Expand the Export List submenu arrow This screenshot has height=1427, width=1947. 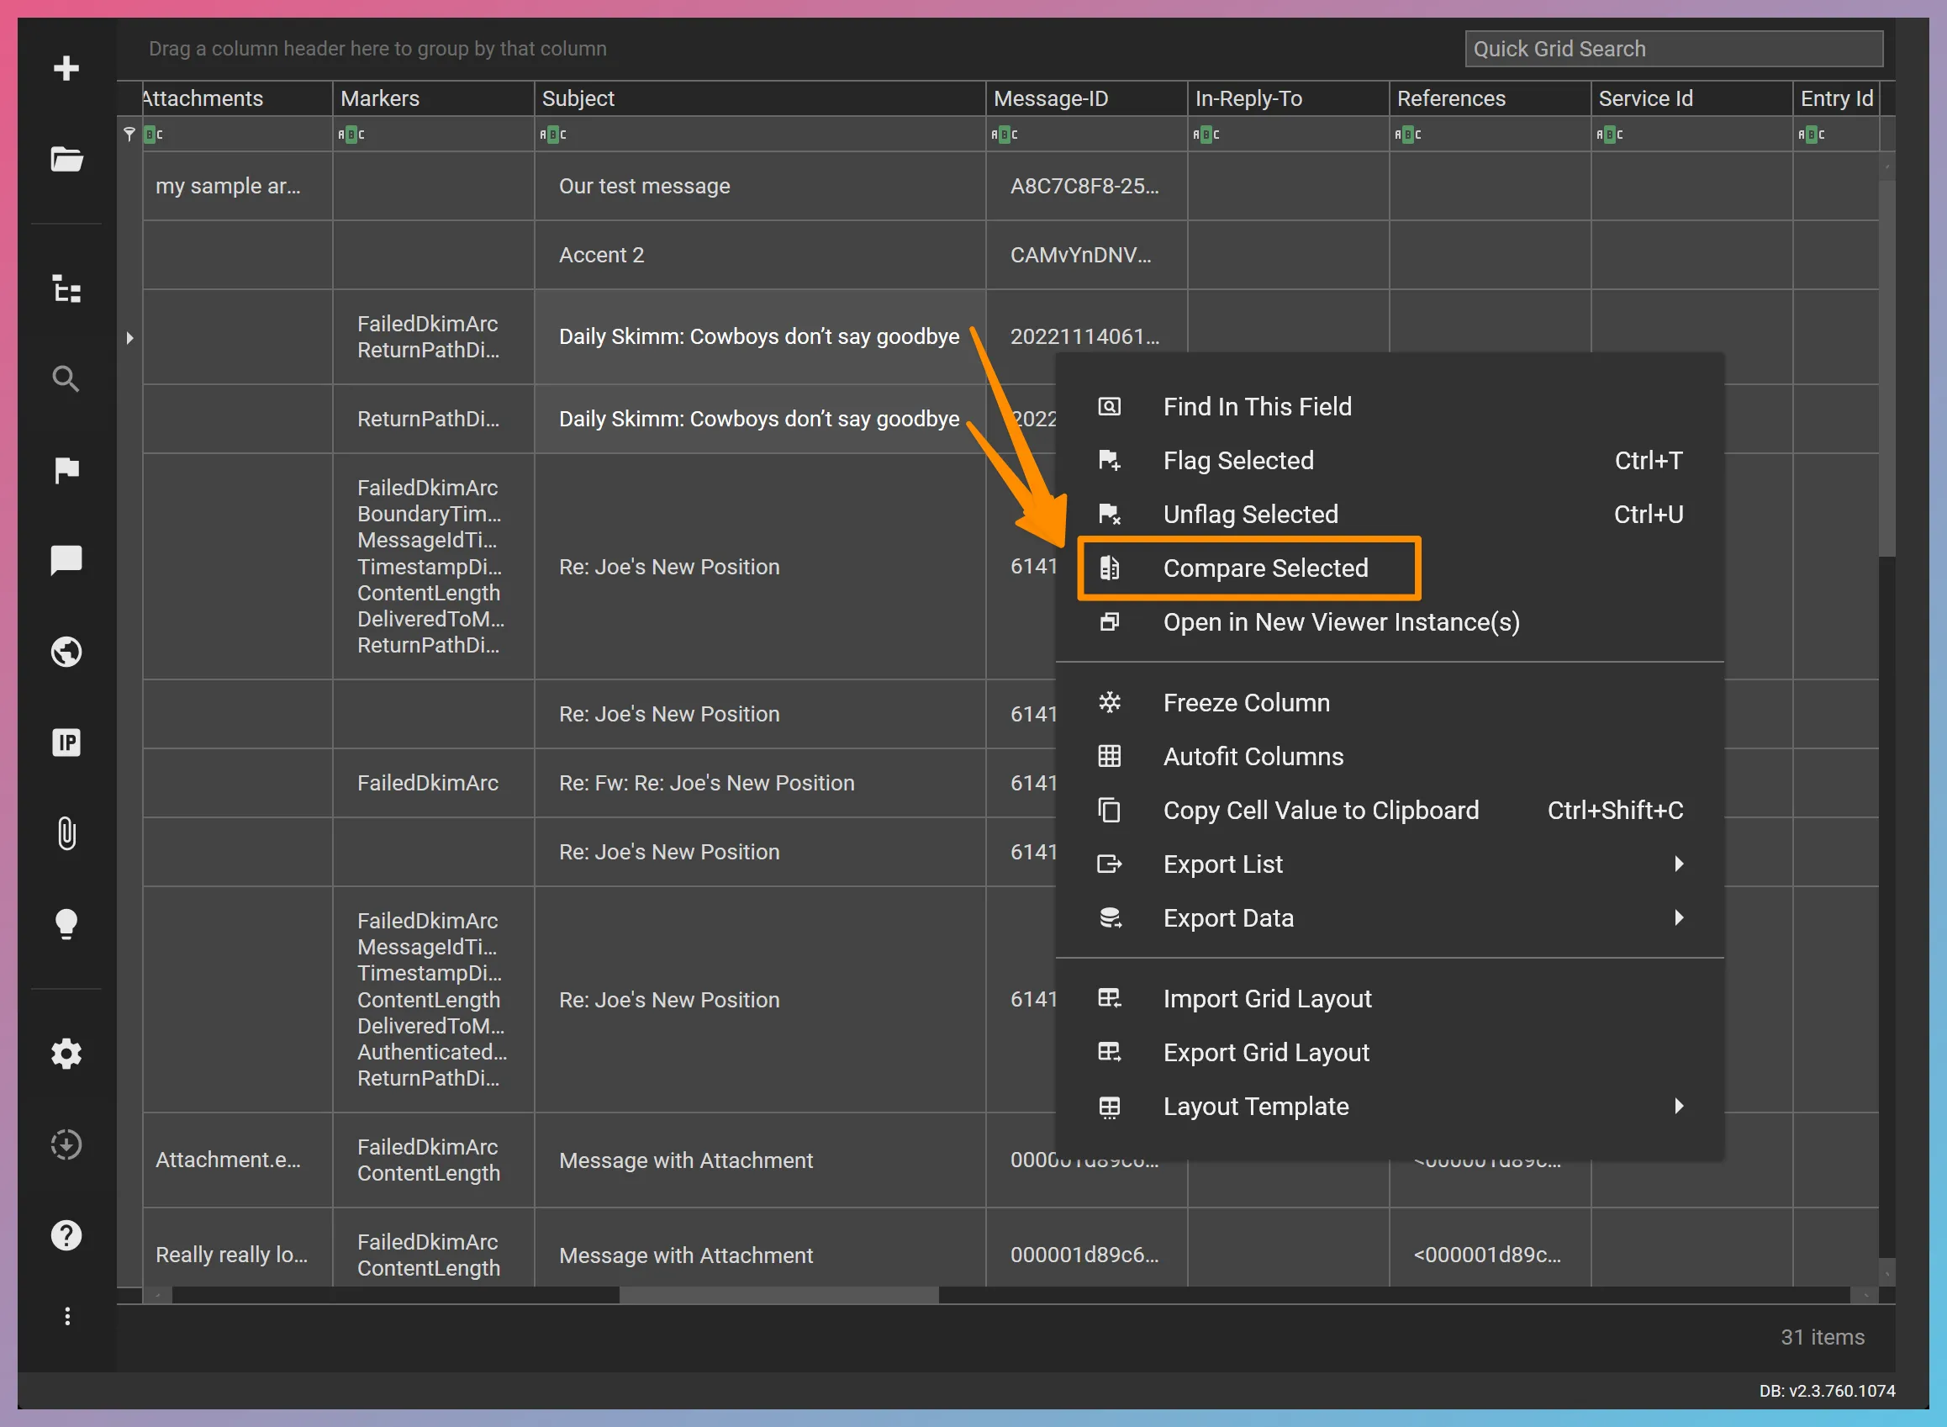[x=1679, y=864]
